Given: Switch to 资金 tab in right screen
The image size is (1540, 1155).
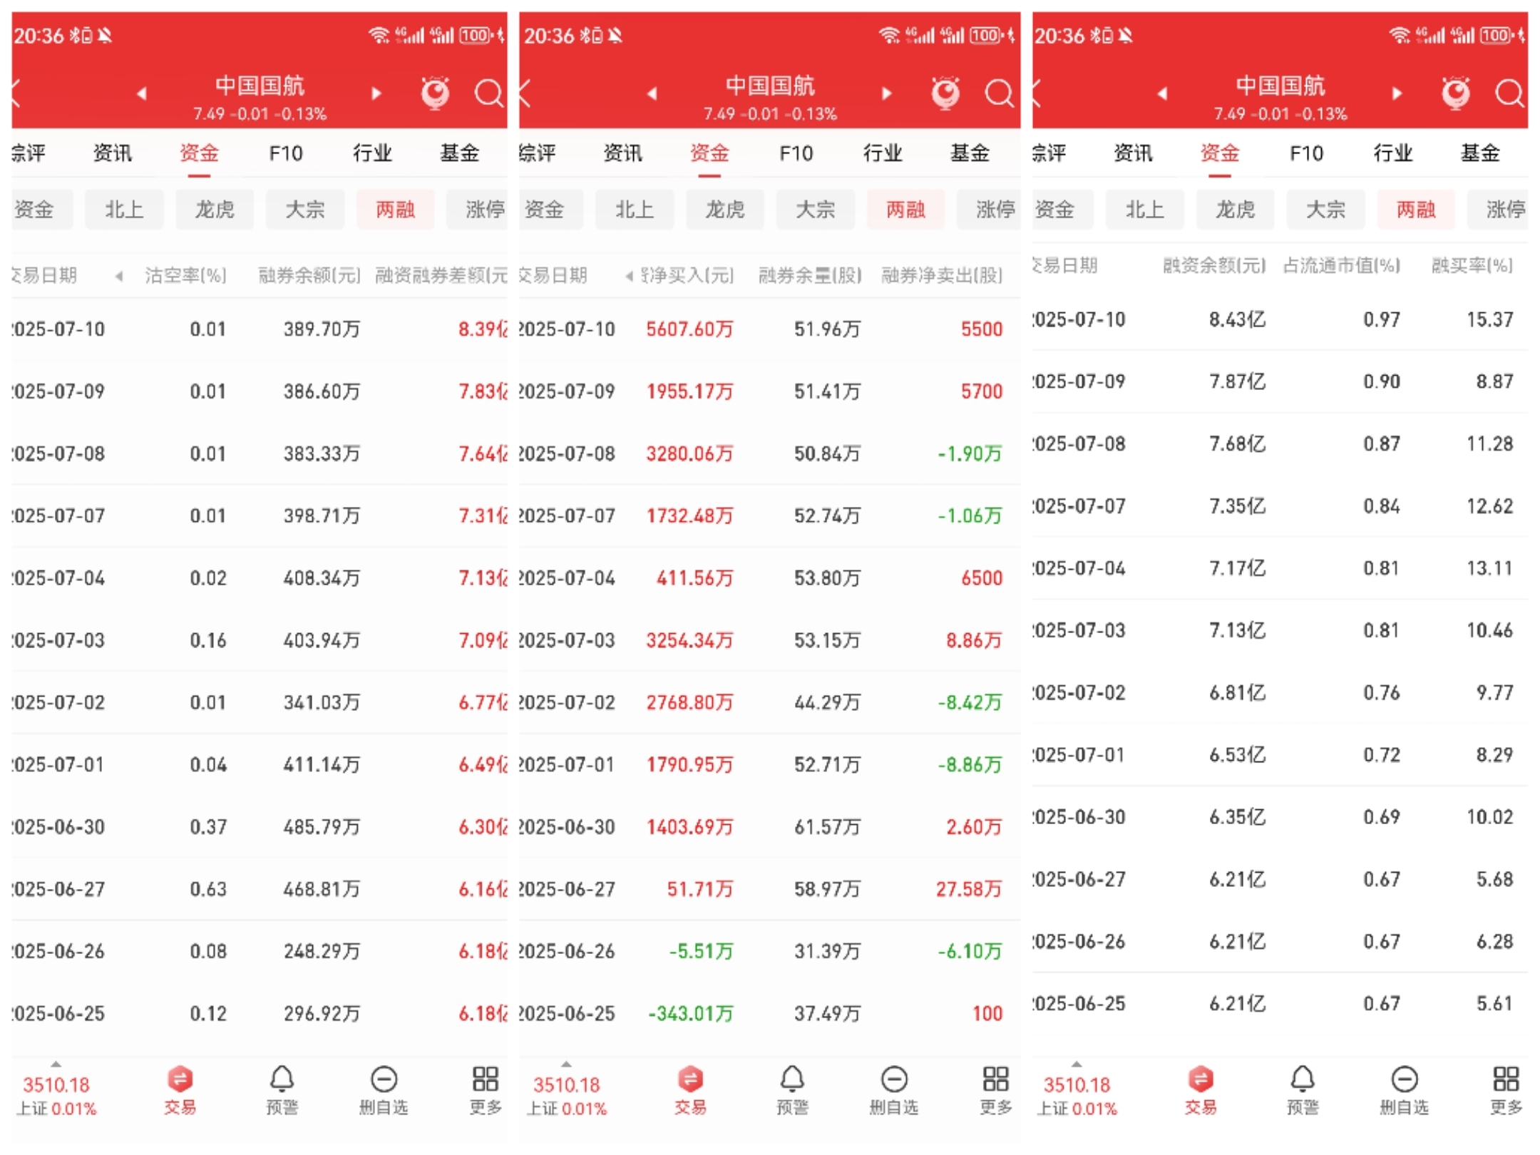Looking at the screenshot, I should (x=1220, y=153).
